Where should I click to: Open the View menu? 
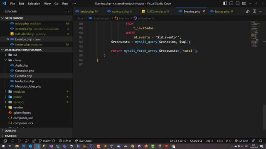coord(47,4)
